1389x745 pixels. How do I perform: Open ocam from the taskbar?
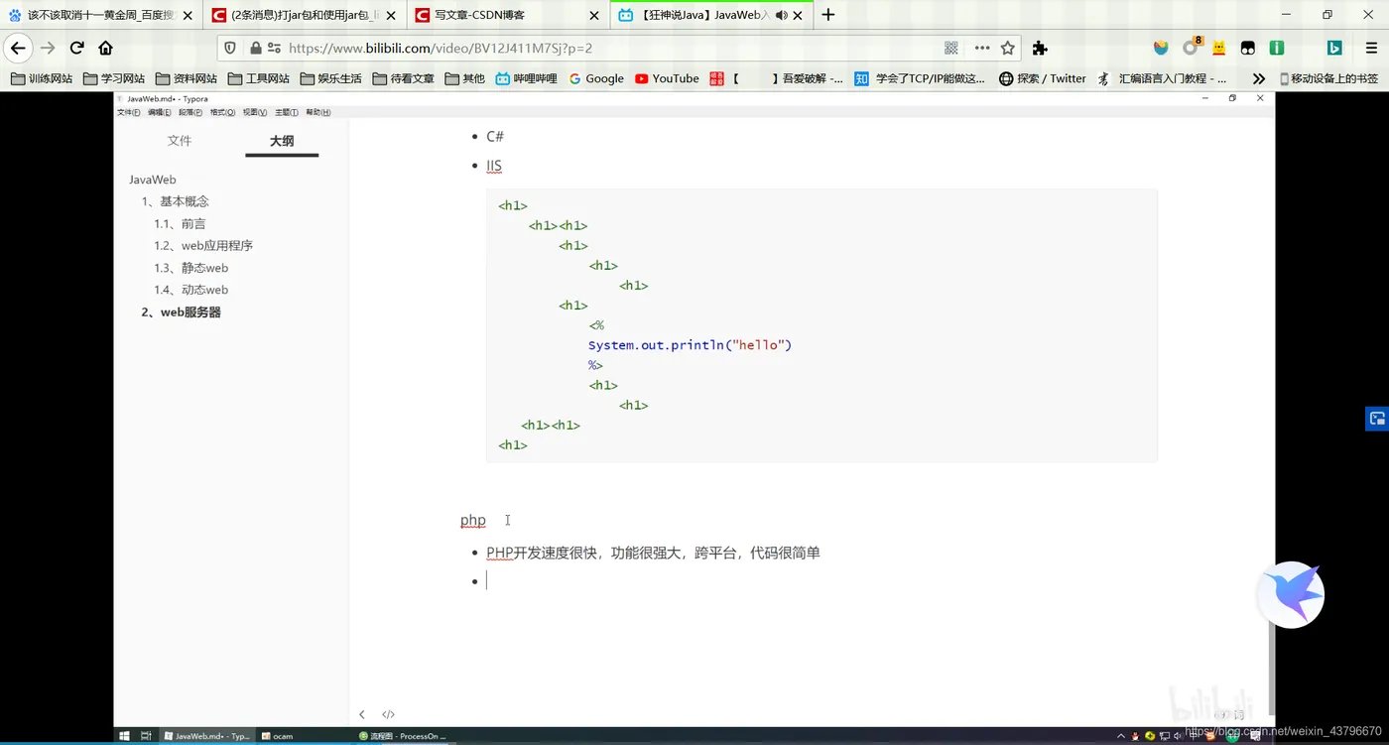coord(277,736)
